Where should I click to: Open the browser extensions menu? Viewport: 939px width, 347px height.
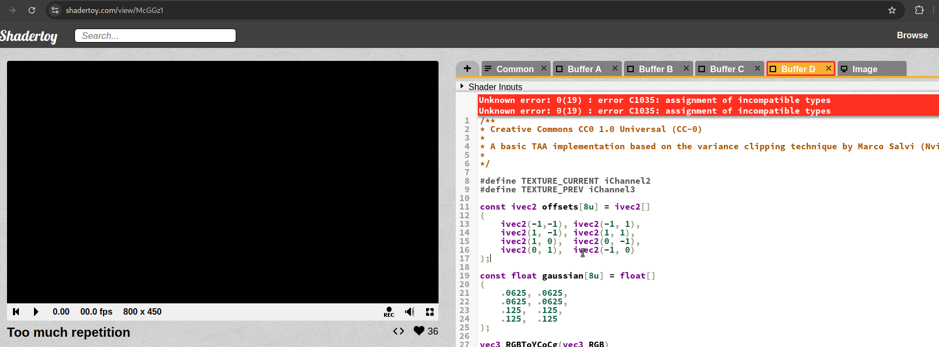[920, 10]
